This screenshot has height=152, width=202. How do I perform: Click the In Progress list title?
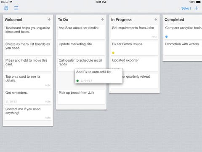click(x=121, y=19)
